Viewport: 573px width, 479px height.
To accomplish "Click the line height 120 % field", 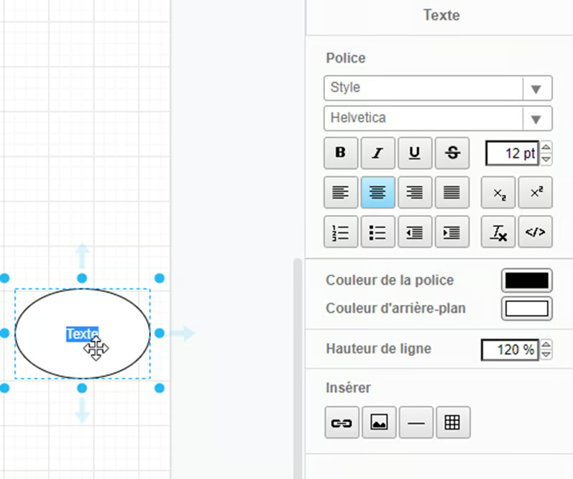I will [x=510, y=350].
